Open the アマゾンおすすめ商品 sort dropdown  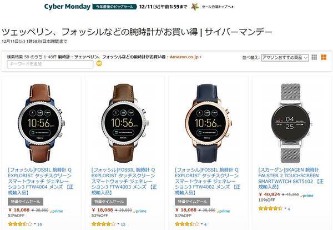pyautogui.click(x=285, y=58)
